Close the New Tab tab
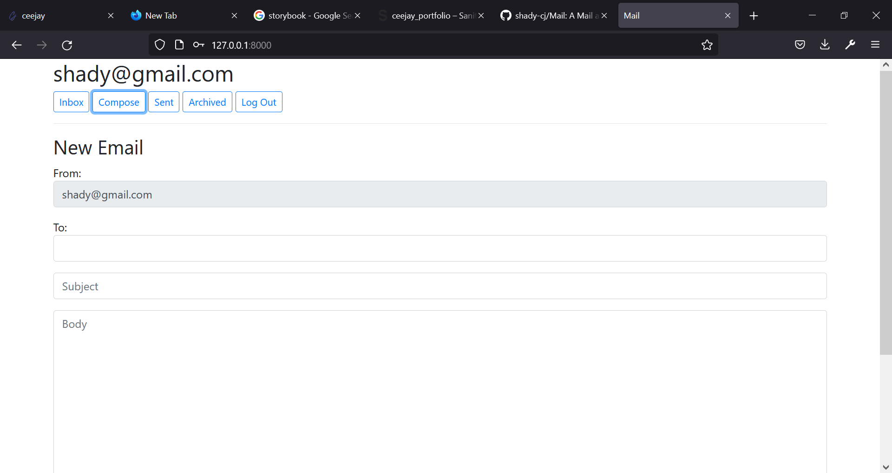 [234, 16]
